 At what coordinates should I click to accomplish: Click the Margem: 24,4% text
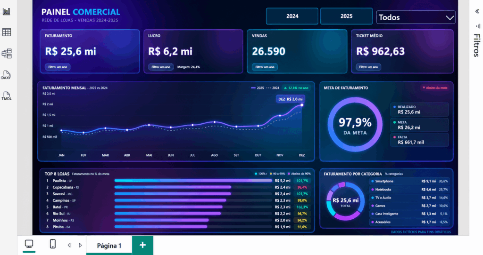point(189,67)
